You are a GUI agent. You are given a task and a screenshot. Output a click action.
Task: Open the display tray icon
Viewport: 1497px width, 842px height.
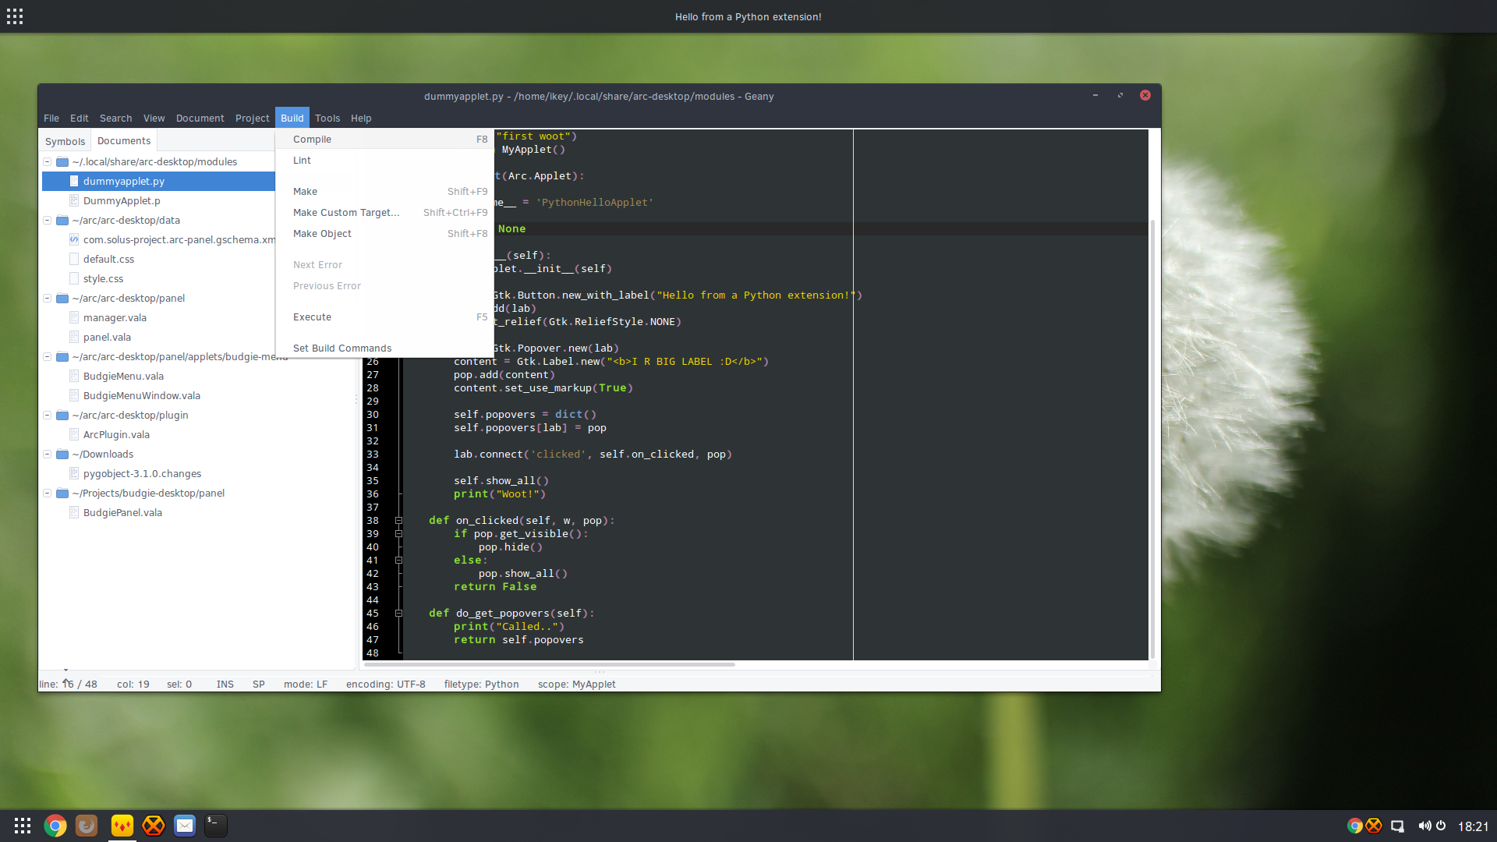pyautogui.click(x=1397, y=826)
